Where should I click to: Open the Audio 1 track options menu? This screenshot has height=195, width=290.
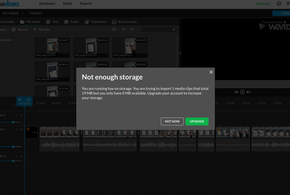click(22, 156)
